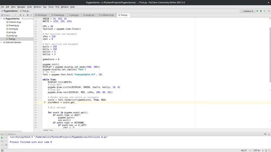
Task: Open the Run menu
Action: click(45, 7)
